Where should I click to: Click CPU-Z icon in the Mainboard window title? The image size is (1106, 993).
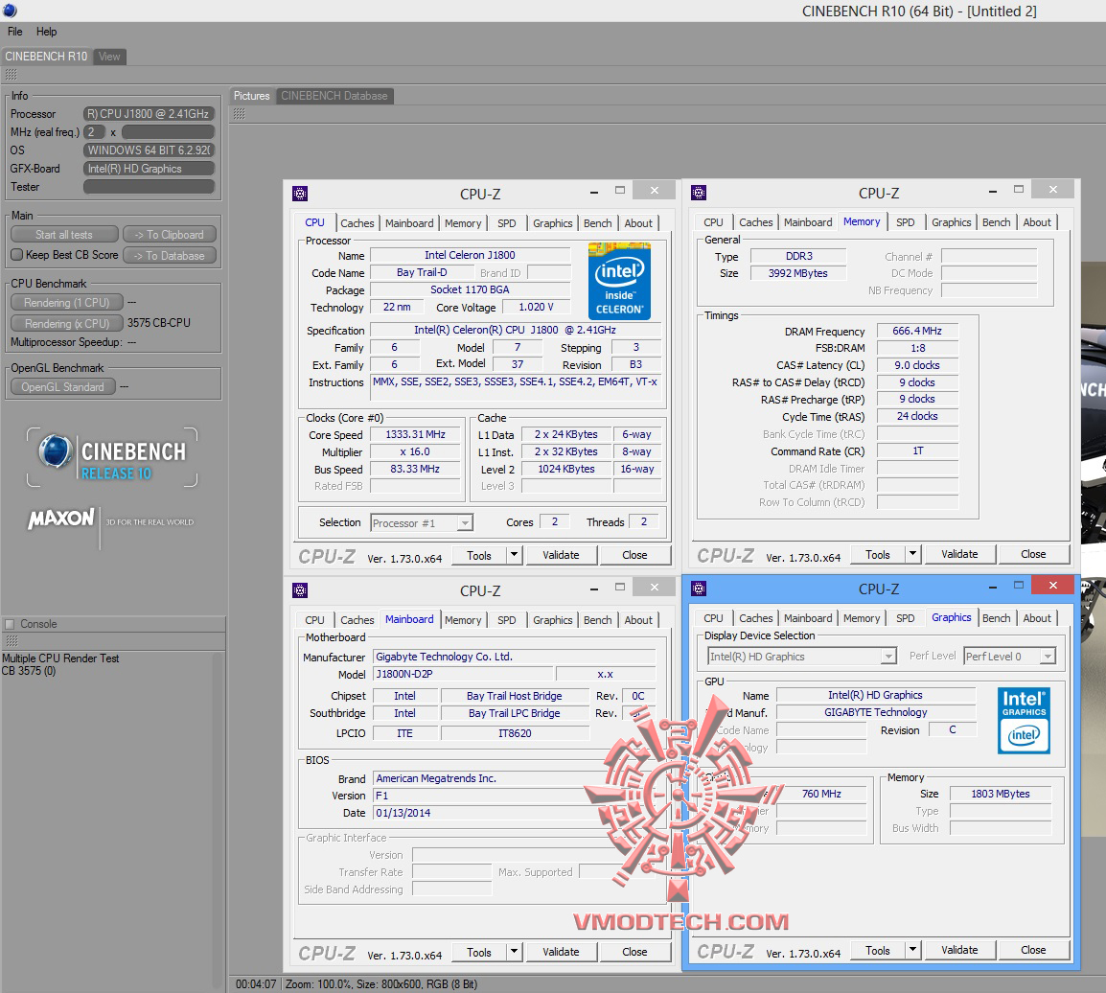click(x=300, y=590)
